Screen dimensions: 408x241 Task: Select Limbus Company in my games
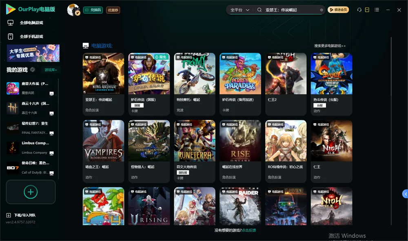(31, 148)
